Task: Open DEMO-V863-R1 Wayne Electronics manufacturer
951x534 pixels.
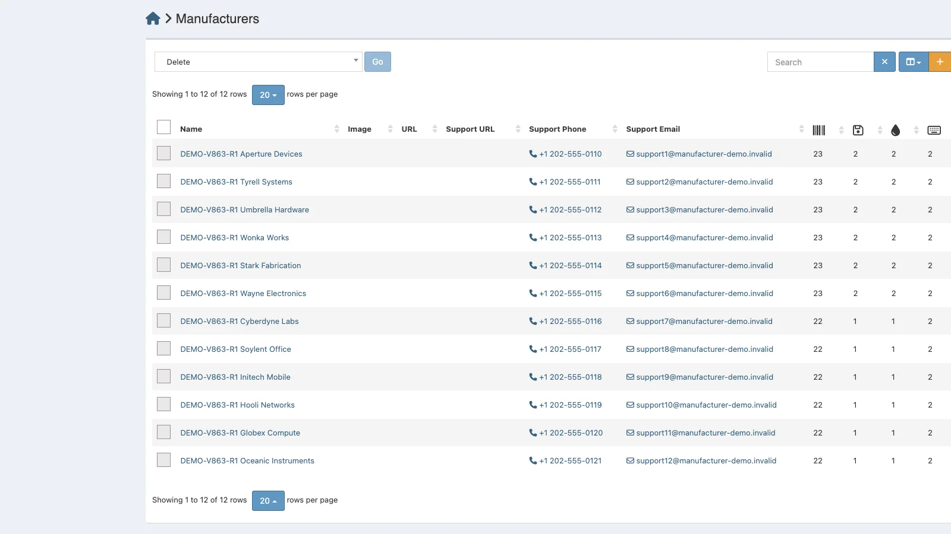Action: tap(243, 293)
